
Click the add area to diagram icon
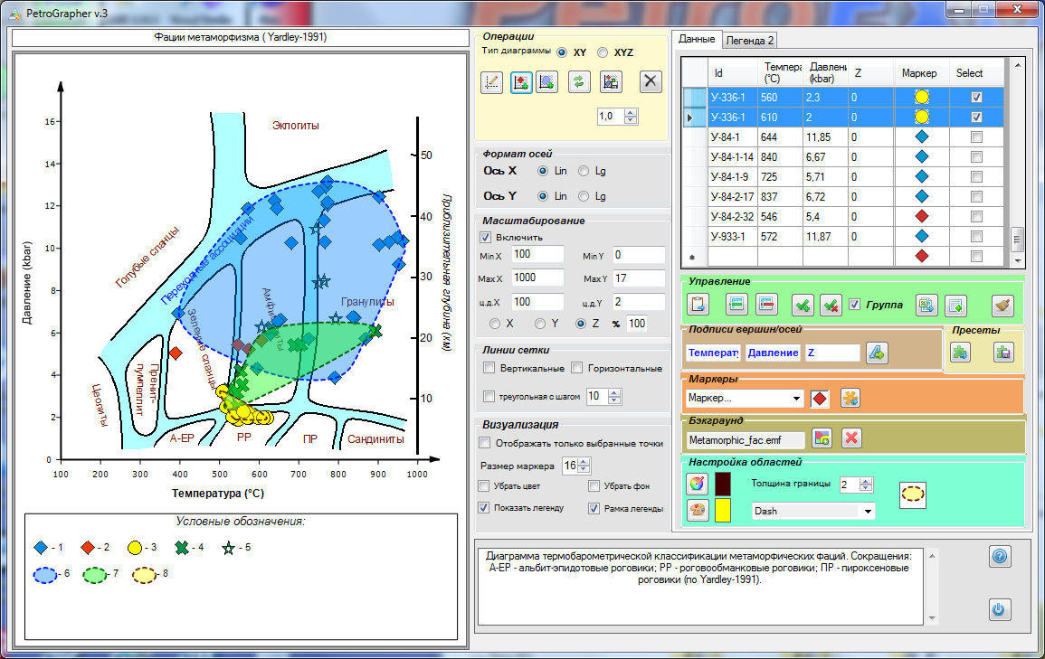pyautogui.click(x=546, y=82)
